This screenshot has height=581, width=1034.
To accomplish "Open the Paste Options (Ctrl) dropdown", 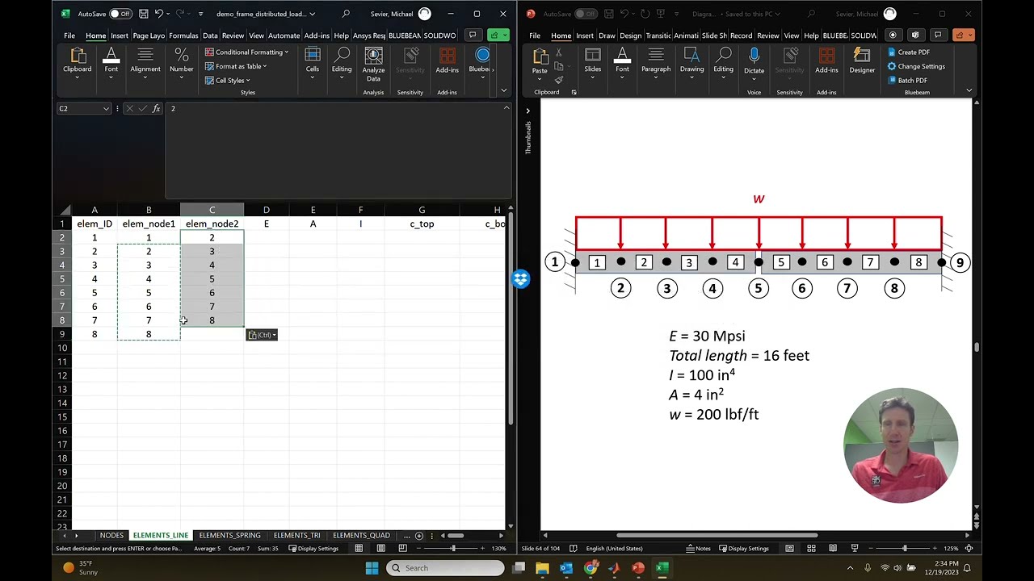I will click(263, 335).
